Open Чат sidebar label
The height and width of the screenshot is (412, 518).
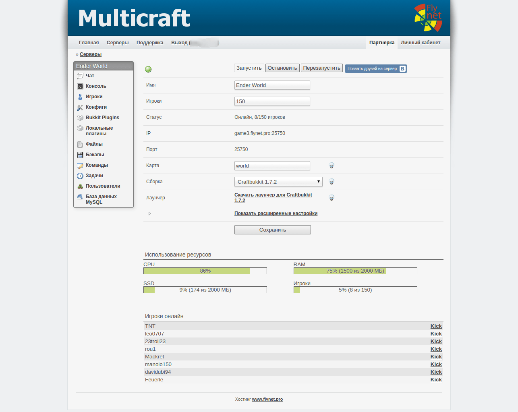(90, 76)
